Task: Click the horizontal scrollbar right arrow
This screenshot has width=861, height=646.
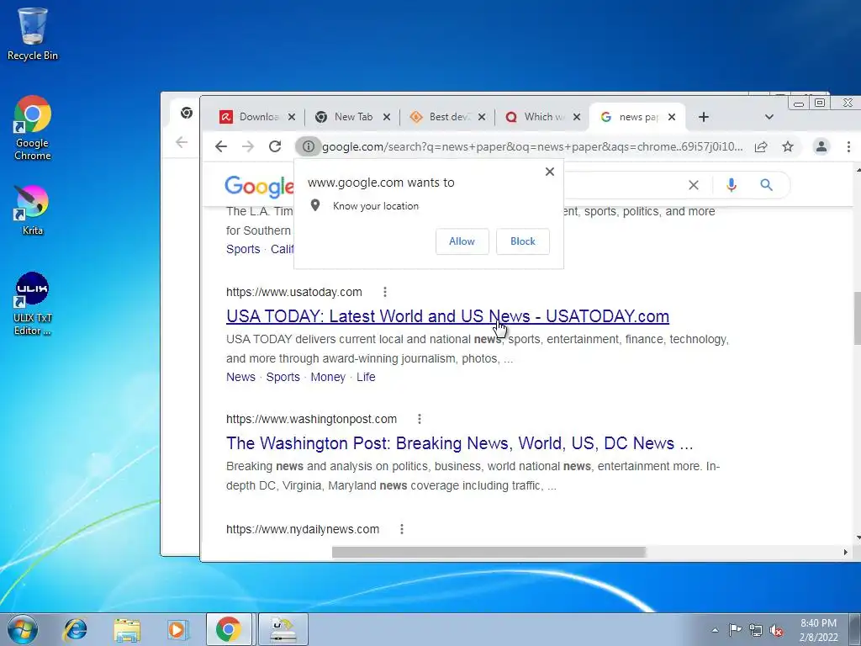Action: tap(845, 552)
